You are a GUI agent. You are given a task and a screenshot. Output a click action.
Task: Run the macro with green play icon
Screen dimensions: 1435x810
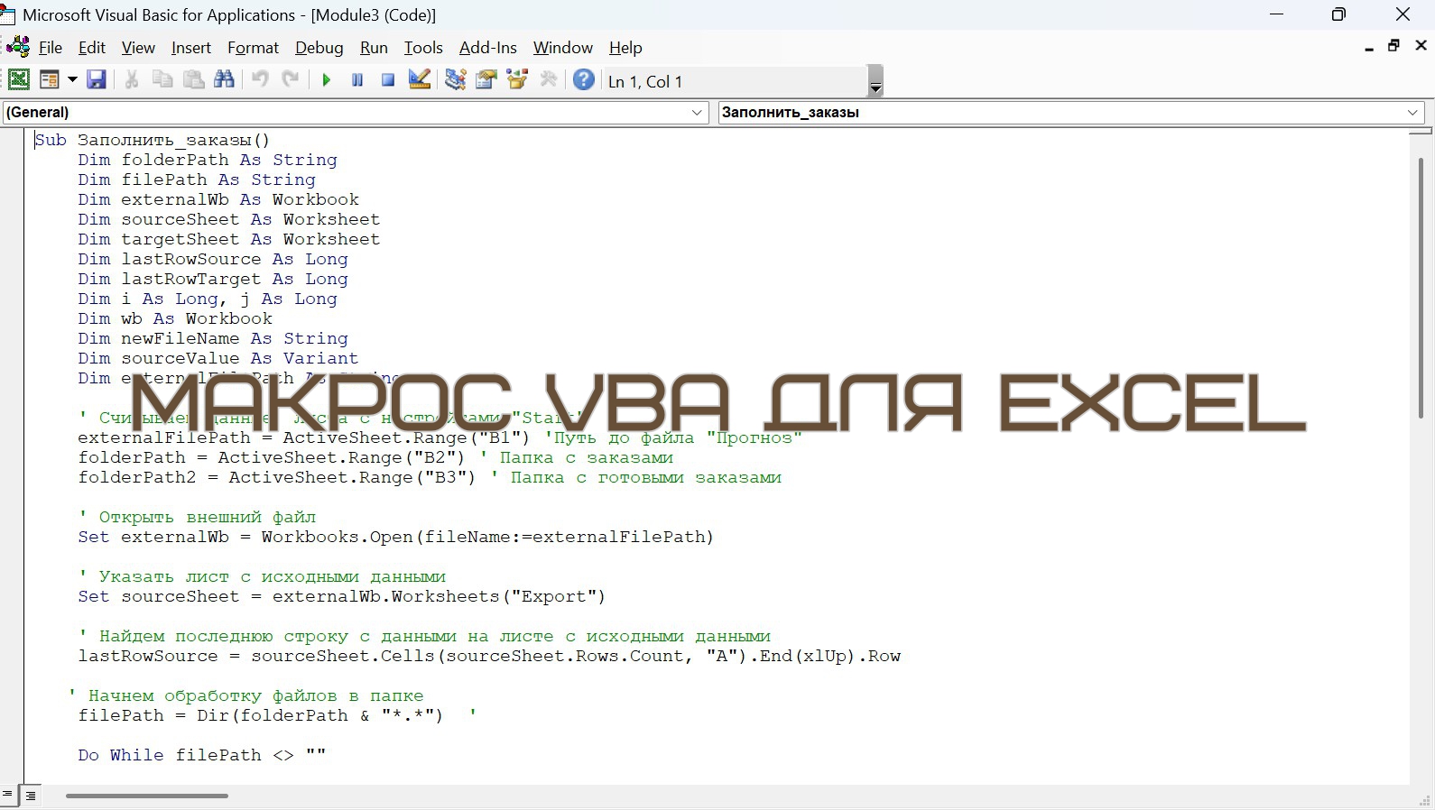(x=327, y=80)
